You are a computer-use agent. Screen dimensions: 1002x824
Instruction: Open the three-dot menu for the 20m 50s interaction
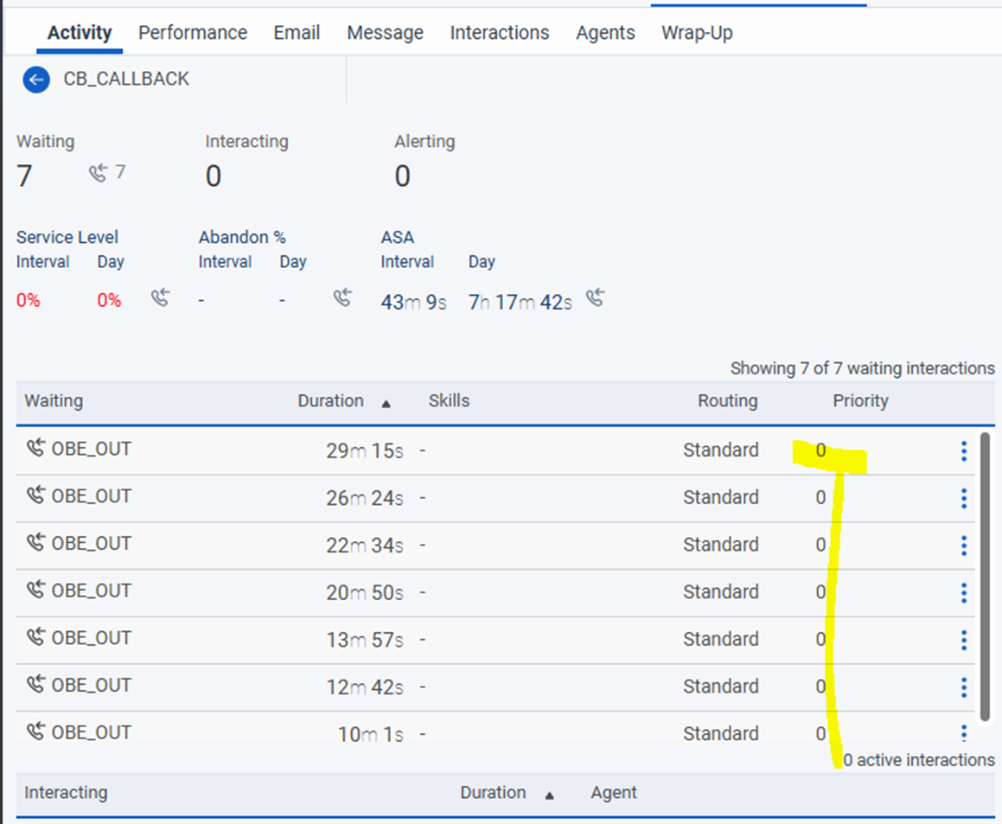963,592
